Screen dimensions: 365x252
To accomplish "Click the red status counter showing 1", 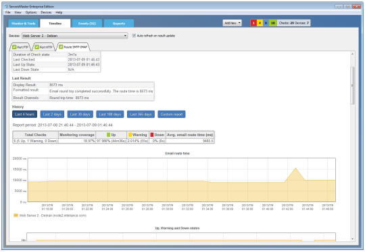I will coord(253,23).
